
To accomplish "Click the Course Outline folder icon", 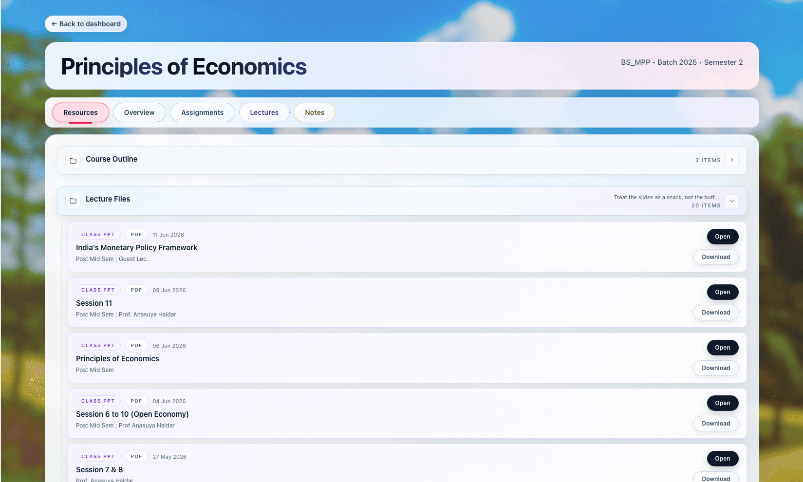I will [x=73, y=161].
